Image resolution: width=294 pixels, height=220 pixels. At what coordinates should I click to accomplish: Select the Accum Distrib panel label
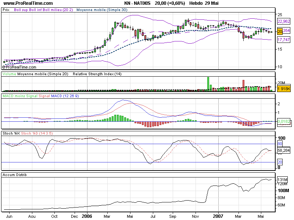coord(15,175)
